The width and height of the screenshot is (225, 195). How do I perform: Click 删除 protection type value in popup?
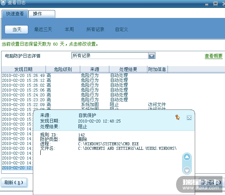point(83,139)
